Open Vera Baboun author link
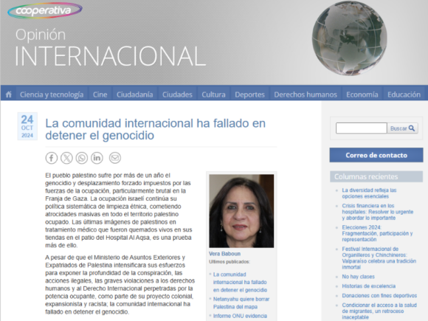This screenshot has height=321, width=428. (x=224, y=254)
